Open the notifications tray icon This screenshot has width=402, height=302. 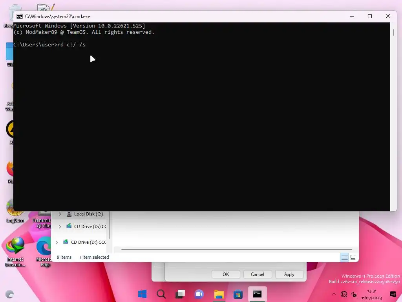pos(393,294)
